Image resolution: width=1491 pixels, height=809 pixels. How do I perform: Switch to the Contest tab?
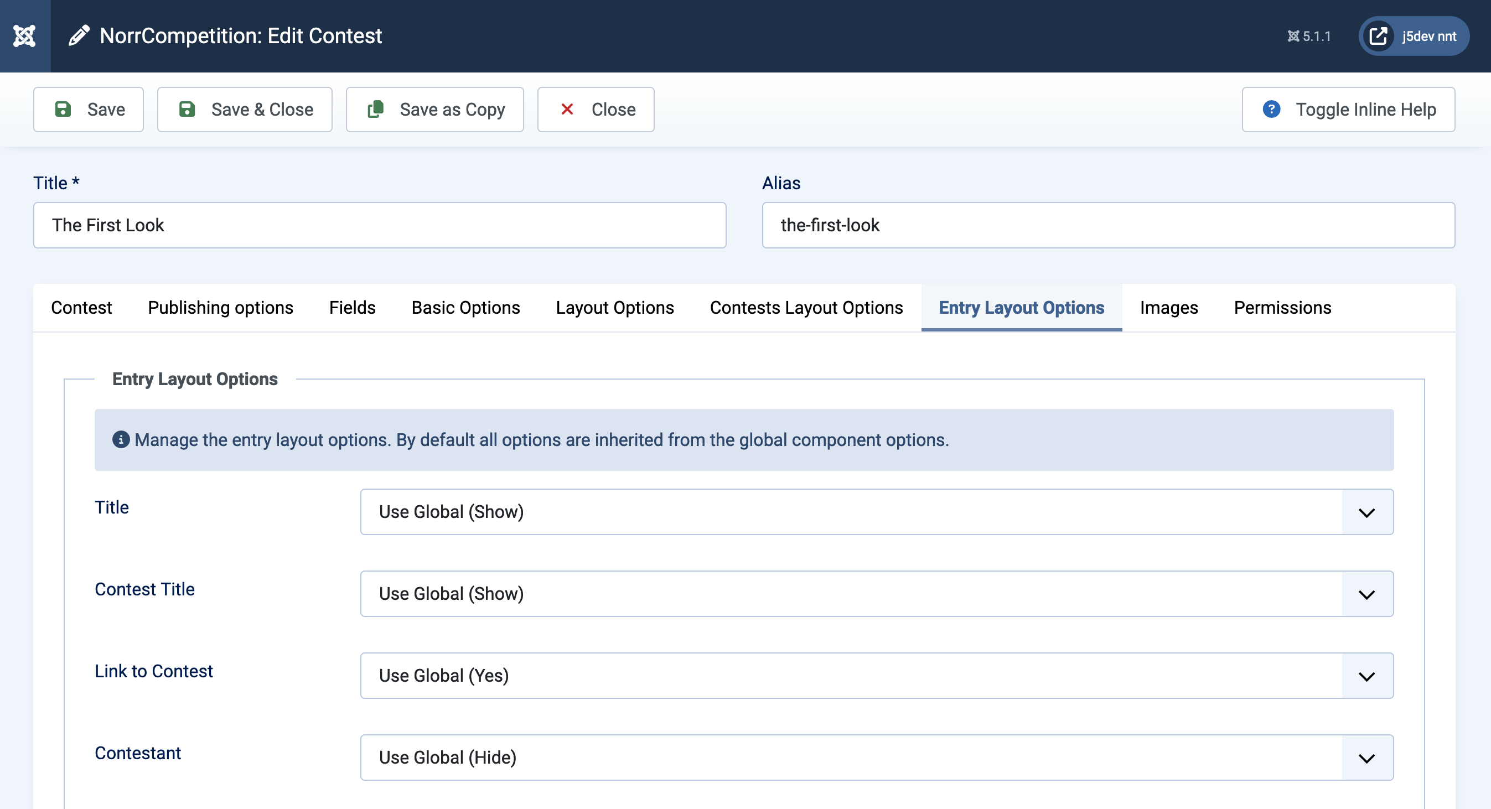click(x=81, y=308)
